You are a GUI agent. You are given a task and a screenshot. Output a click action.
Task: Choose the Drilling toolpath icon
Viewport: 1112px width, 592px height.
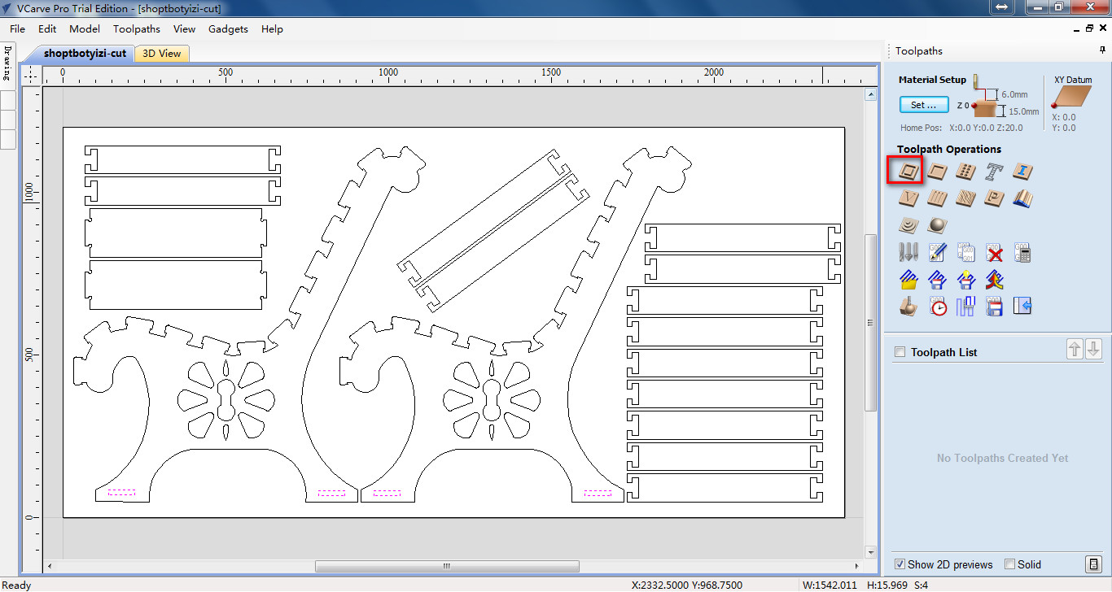click(x=965, y=171)
